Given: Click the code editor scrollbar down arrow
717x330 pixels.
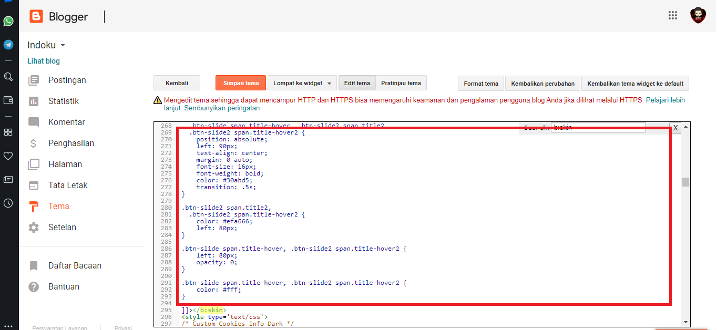Looking at the screenshot, I should point(685,322).
